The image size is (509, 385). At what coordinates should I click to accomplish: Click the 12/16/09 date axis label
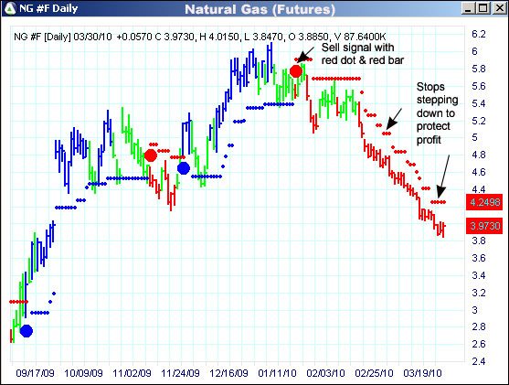tap(228, 373)
